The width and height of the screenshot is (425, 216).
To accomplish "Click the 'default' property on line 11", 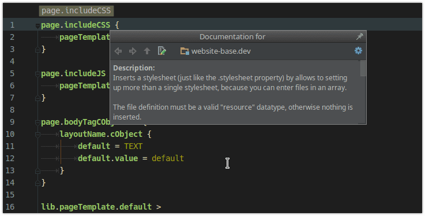I will pos(94,146).
